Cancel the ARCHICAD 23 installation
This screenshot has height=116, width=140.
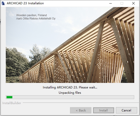pyautogui.click(x=126, y=110)
